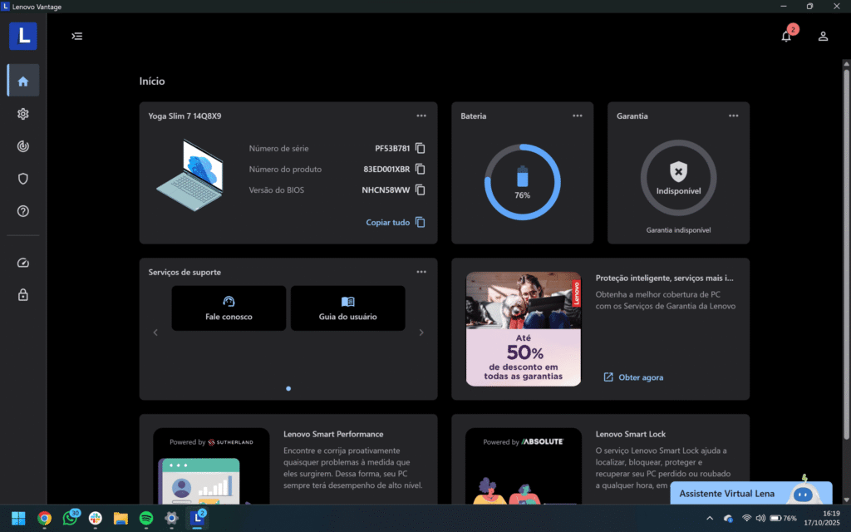Open the lock icon sidebar item
This screenshot has height=532, width=851.
(x=23, y=294)
